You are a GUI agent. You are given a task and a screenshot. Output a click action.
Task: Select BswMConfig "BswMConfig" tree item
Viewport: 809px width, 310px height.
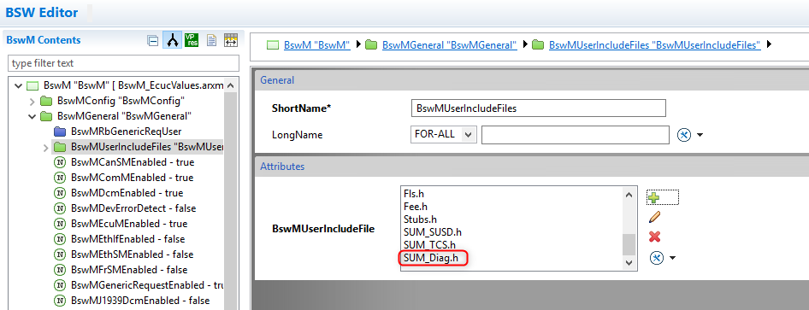click(121, 101)
